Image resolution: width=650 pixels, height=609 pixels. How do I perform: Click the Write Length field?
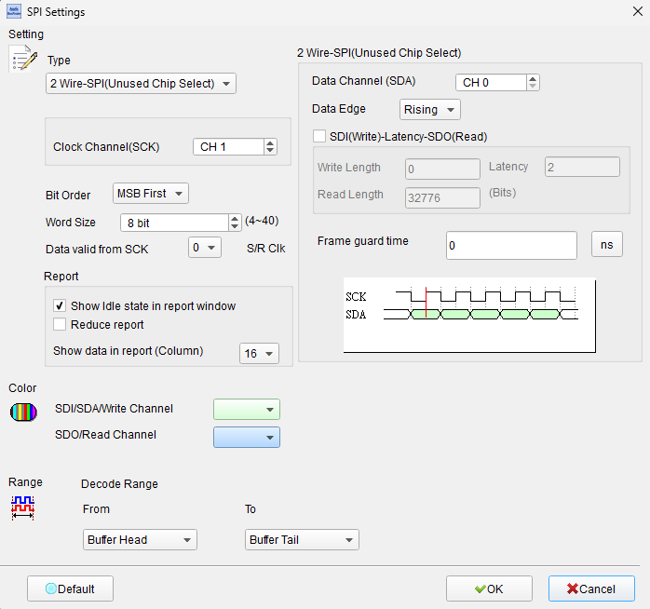[x=442, y=169]
